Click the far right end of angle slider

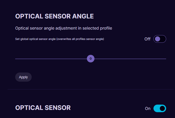tap(166, 59)
